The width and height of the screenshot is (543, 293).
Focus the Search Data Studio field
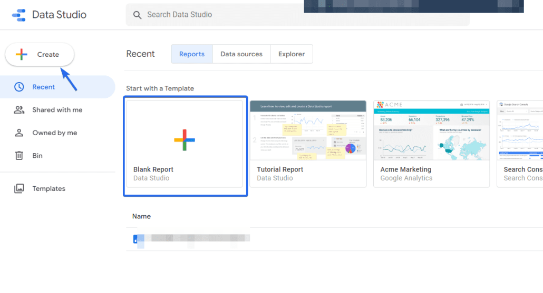coord(297,15)
